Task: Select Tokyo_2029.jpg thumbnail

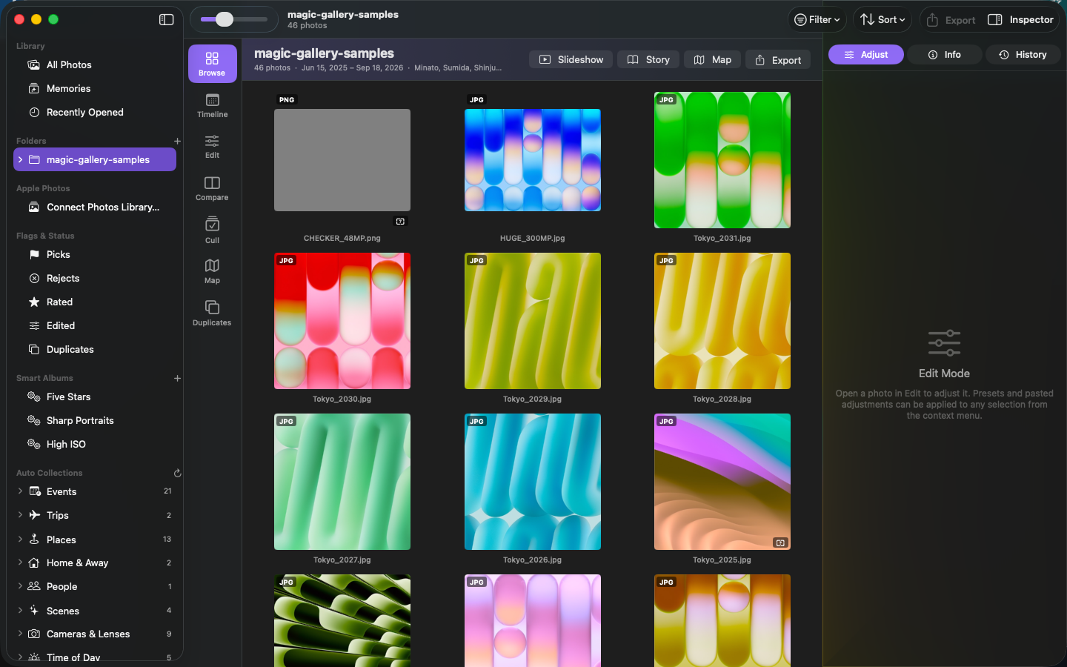Action: pos(533,321)
